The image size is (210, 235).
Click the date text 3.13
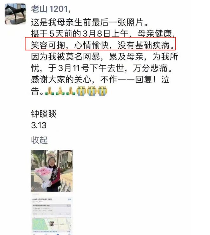(x=39, y=125)
